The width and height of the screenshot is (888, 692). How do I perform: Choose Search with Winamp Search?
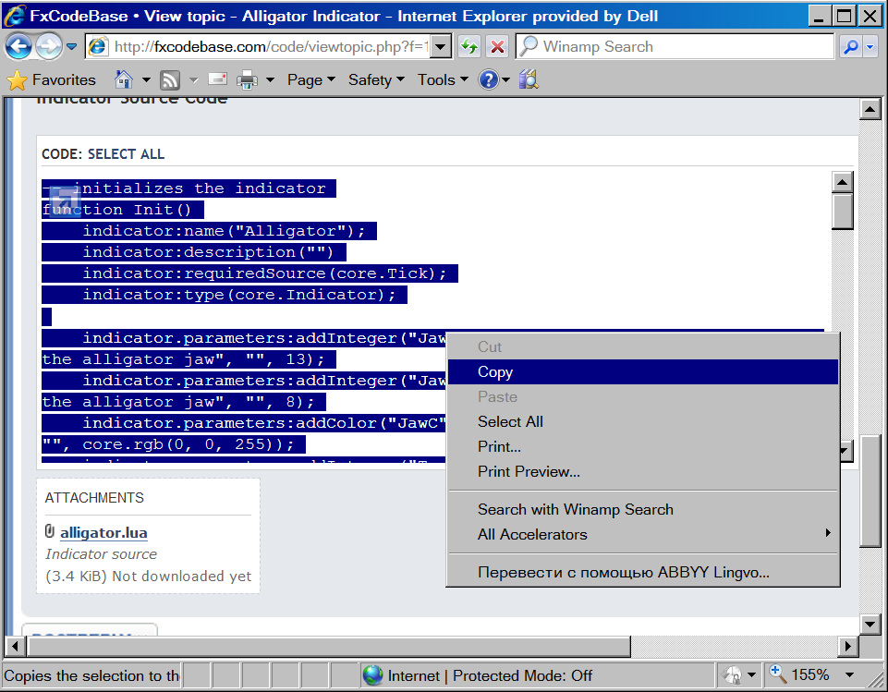[x=643, y=510]
